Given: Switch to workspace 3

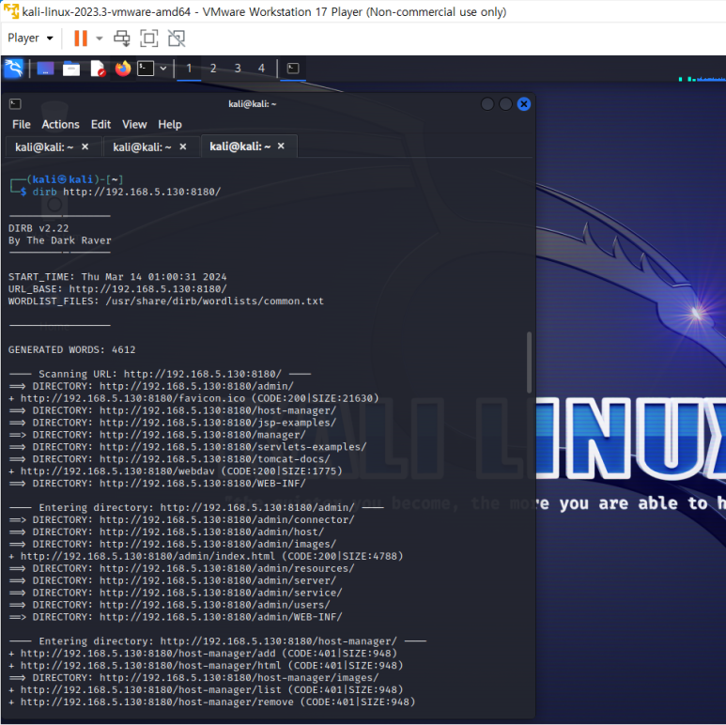Looking at the screenshot, I should 238,69.
